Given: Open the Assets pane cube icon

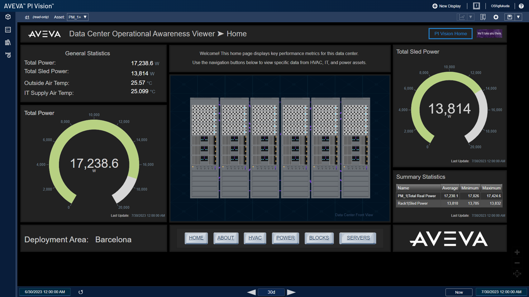Looking at the screenshot, I should (8, 17).
